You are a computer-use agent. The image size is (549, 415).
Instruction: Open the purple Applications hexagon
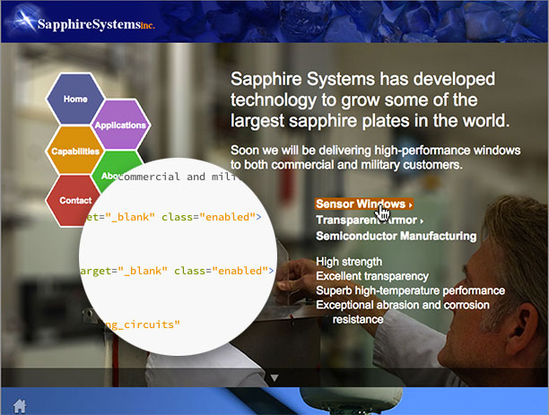click(x=119, y=125)
